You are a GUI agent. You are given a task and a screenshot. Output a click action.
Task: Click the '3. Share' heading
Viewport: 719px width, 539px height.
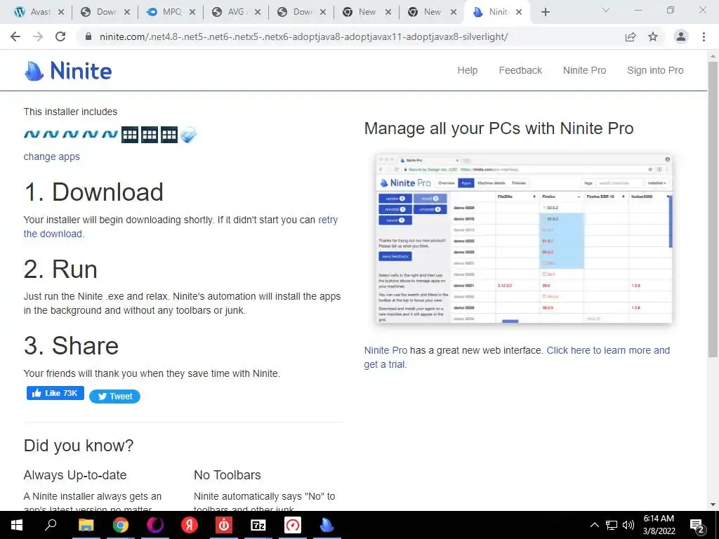pos(71,345)
